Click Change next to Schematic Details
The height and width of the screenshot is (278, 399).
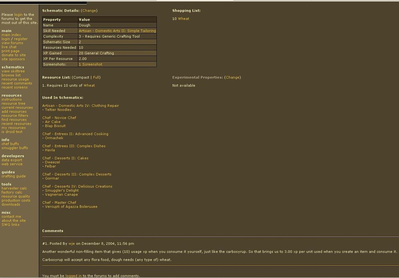pos(89,11)
